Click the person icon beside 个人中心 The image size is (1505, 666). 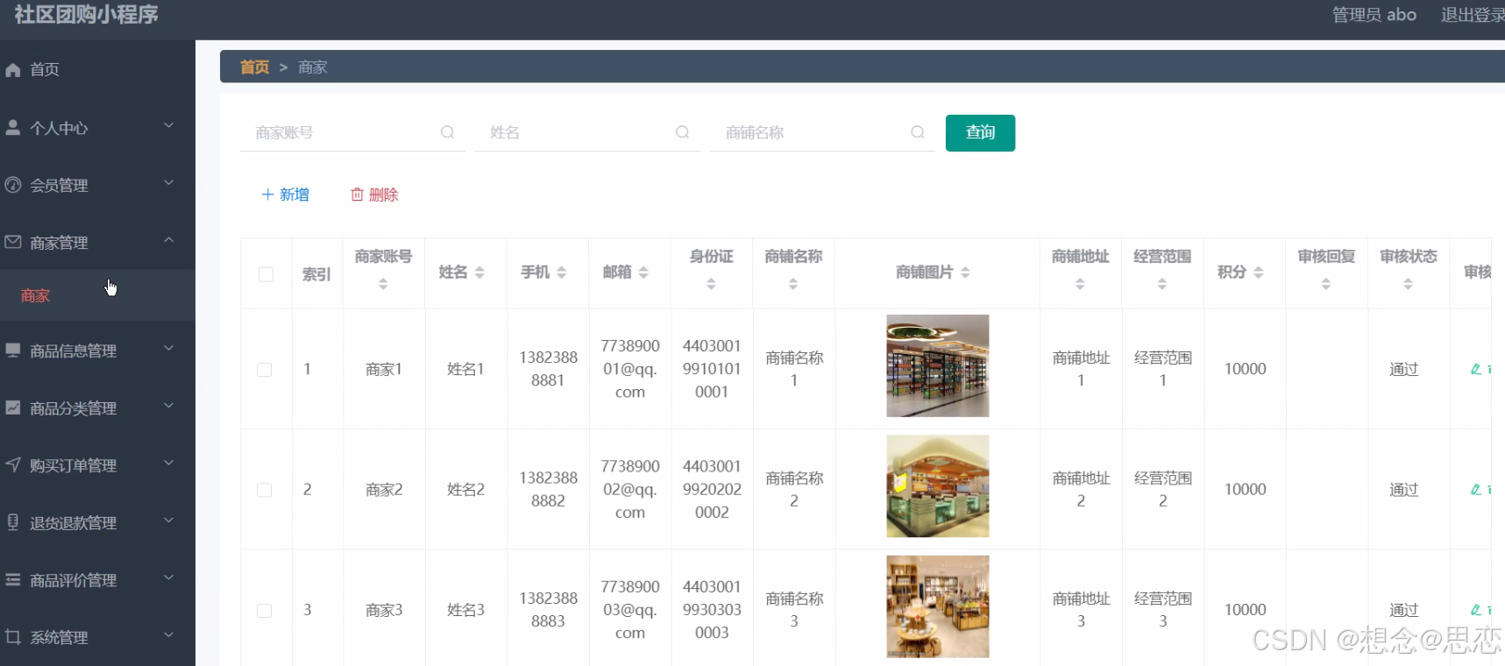[13, 127]
